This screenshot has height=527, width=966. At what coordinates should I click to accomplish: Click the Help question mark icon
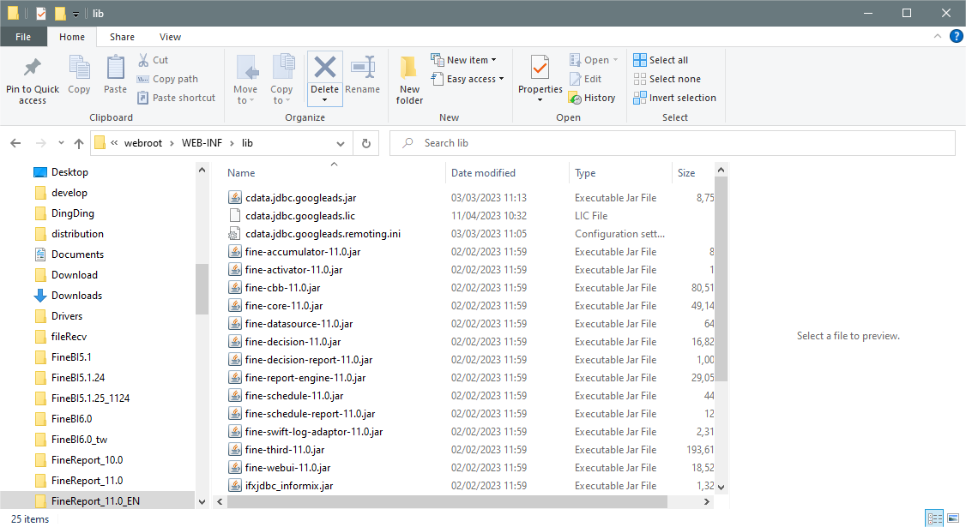click(956, 36)
